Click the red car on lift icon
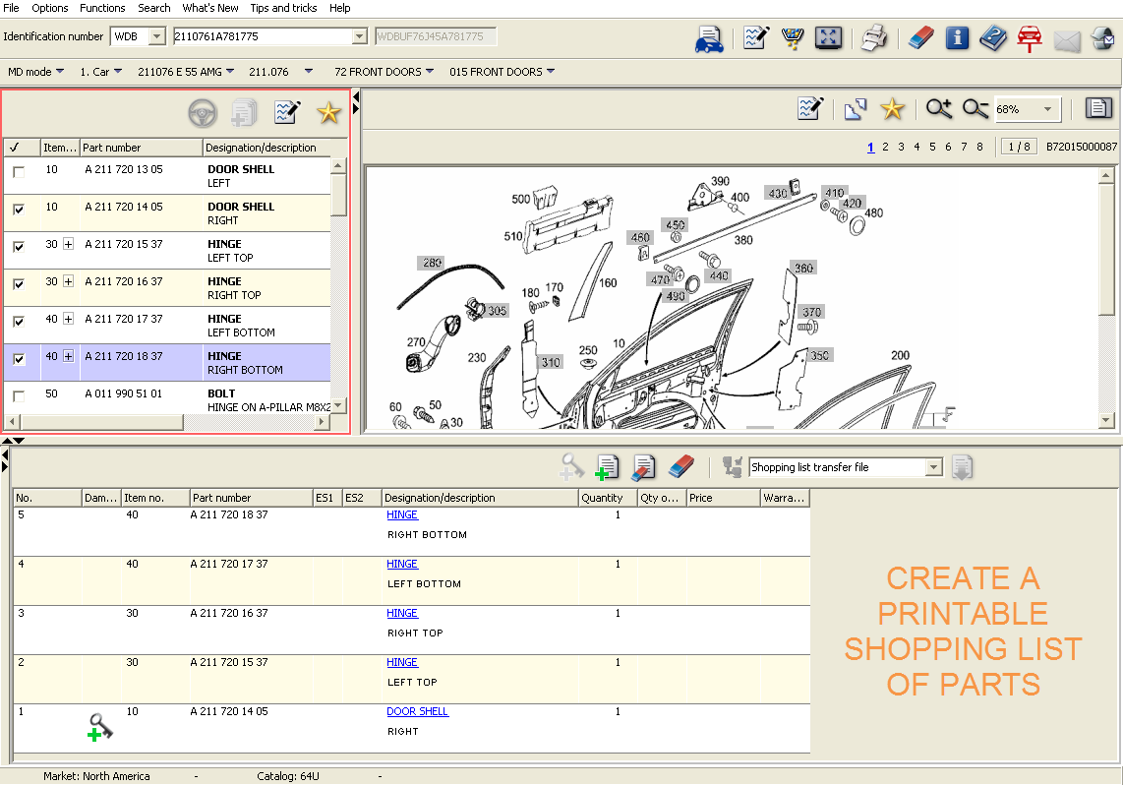This screenshot has width=1123, height=785. pyautogui.click(x=1030, y=38)
